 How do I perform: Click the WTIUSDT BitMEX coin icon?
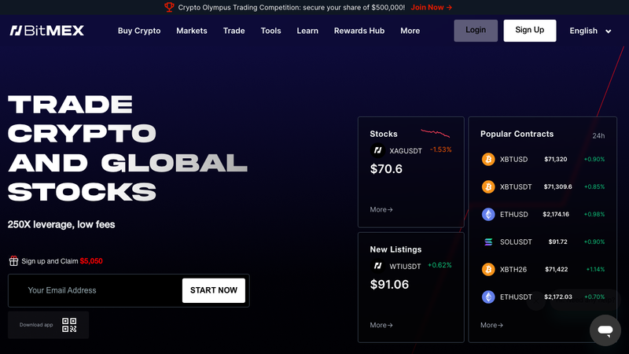(x=377, y=266)
